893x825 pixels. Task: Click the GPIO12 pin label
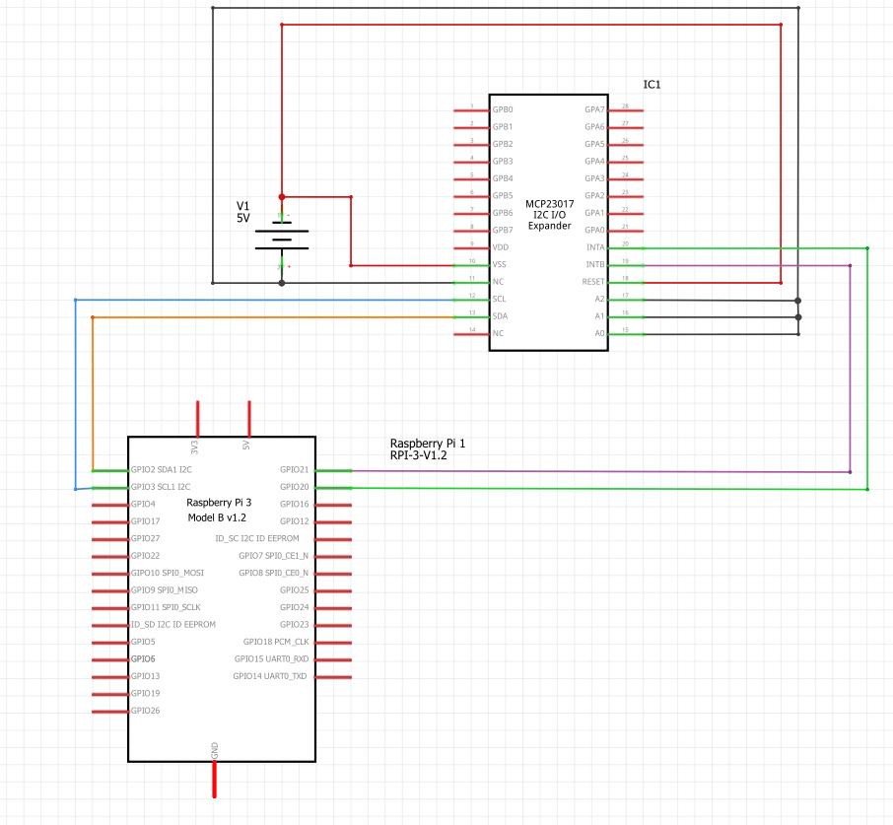click(x=295, y=521)
